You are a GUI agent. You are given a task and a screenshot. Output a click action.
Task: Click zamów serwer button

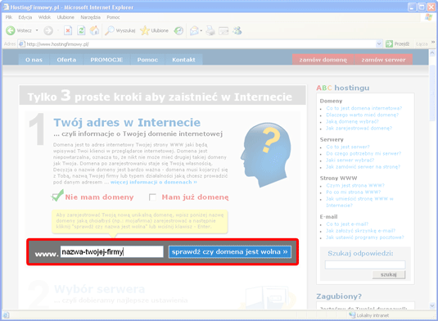point(383,60)
